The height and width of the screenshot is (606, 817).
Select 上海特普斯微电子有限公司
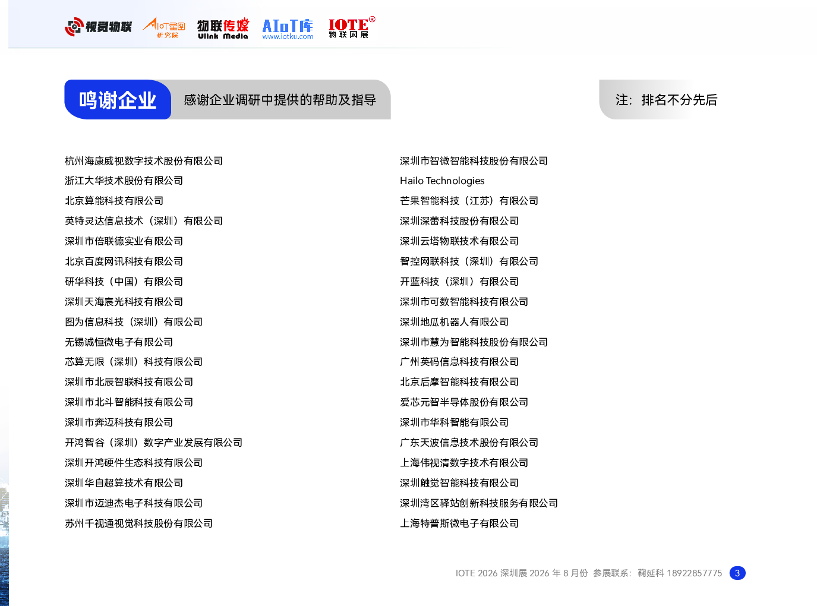[459, 523]
